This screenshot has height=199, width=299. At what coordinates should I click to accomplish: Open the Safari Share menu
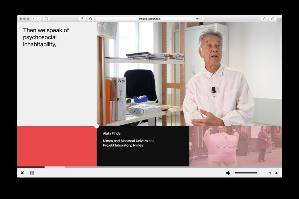tap(264, 19)
